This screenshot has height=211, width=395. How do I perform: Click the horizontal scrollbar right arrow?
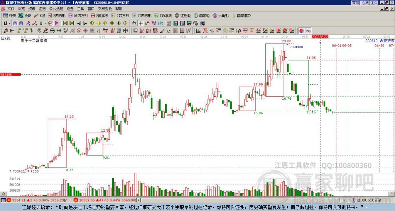[344, 200]
